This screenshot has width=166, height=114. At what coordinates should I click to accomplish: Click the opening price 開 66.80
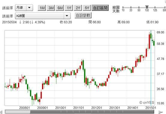[x=95, y=22]
